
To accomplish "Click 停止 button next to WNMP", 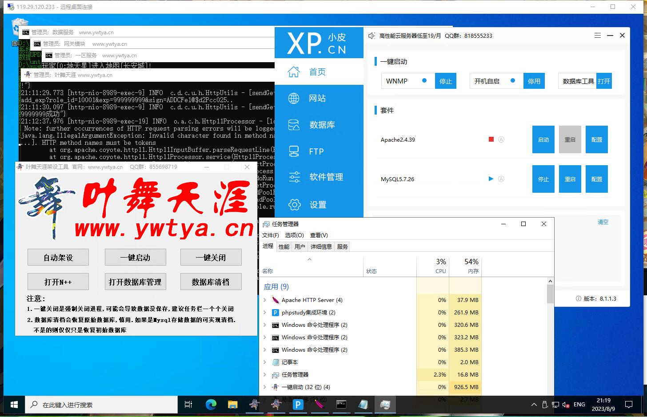I will pos(445,81).
